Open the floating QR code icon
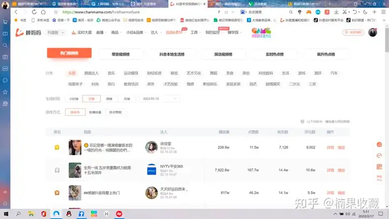Viewport: 389px width, 219px height. click(379, 167)
